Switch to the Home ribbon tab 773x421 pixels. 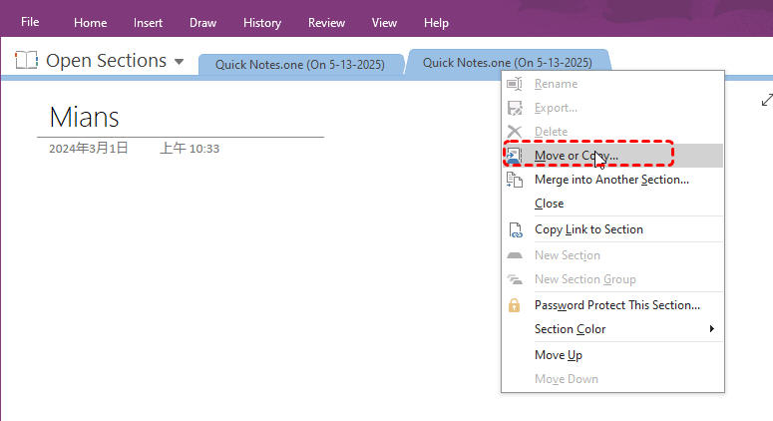[x=90, y=23]
